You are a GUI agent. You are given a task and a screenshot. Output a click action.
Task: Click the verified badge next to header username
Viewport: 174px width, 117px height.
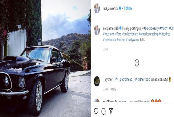click(120, 8)
